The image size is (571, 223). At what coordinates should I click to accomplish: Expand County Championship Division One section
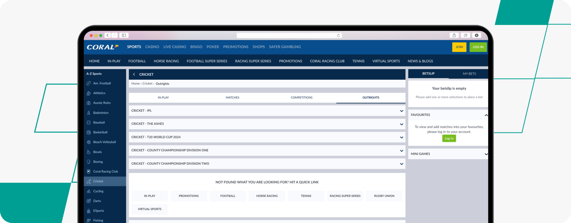(267, 150)
